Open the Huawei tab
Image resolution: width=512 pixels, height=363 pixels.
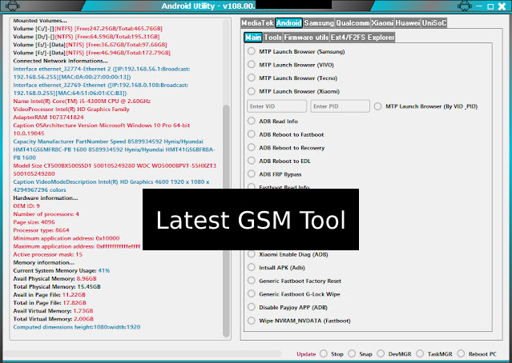[x=408, y=23]
